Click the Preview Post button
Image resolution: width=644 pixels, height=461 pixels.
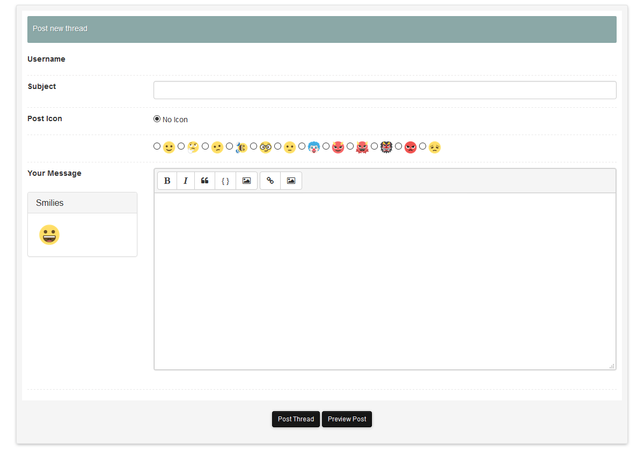(x=347, y=419)
